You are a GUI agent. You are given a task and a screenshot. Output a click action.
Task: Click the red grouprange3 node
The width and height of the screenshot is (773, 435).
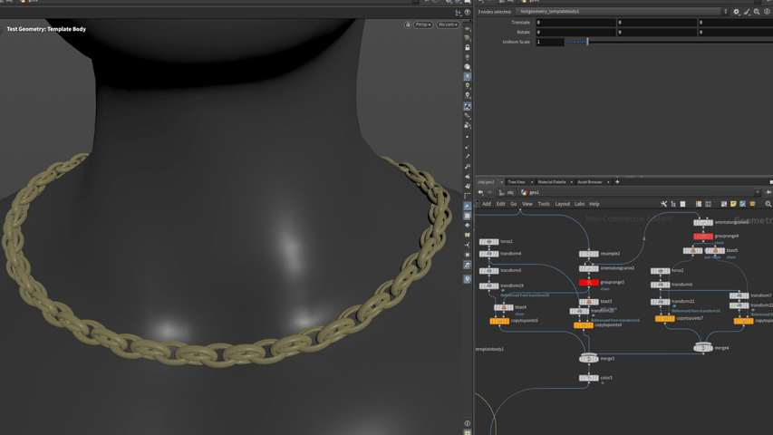click(x=588, y=282)
